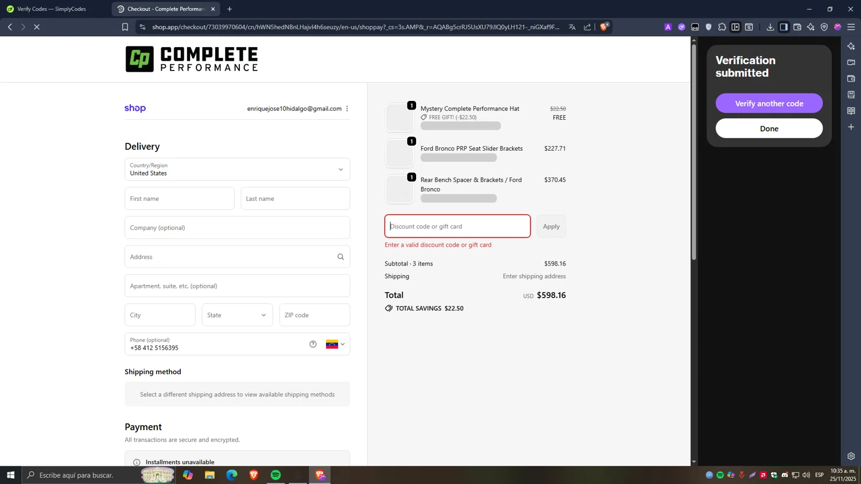Open Leo AI sparkle icon in toolbar
Viewport: 861px width, 484px height.
click(x=810, y=27)
